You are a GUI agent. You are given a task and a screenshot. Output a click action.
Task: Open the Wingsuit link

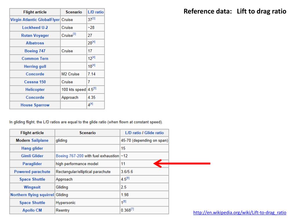(32, 187)
